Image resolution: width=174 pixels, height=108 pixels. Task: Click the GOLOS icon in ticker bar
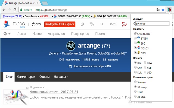tap(55, 16)
